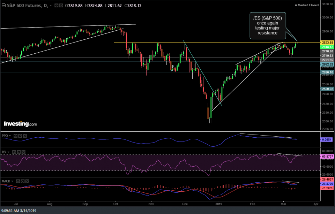Image resolution: width=335 pixels, height=214 pixels.
Task: Remove the PPO indicator with its X icon
Action: tap(25, 136)
